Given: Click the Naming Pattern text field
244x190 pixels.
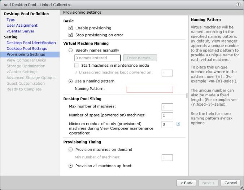Looking at the screenshot, I should 149,89.
